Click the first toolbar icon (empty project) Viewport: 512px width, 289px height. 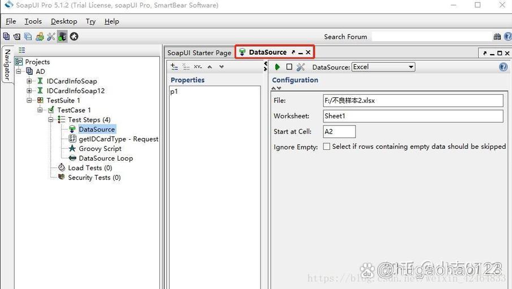(6, 37)
